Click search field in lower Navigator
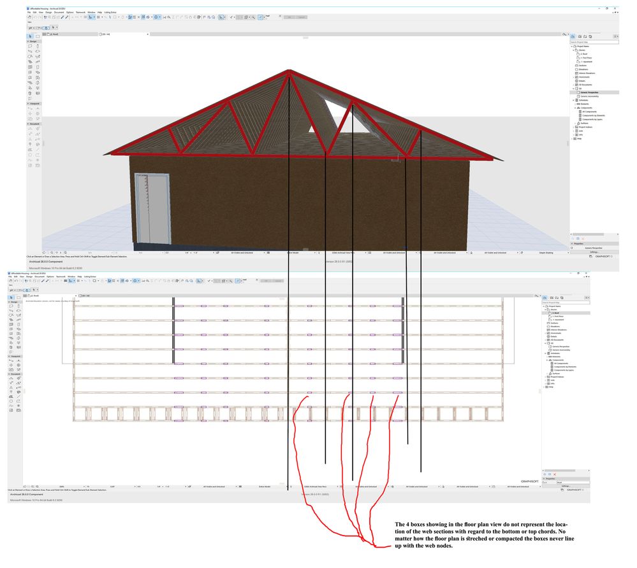 pyautogui.click(x=566, y=302)
